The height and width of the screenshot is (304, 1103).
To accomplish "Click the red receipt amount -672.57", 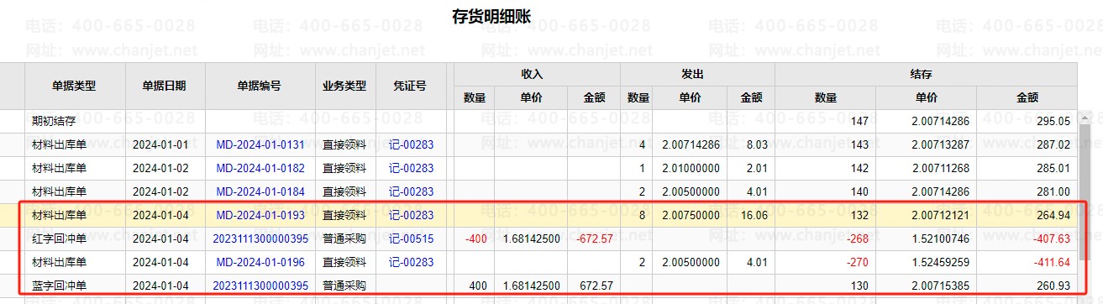I will [x=596, y=238].
